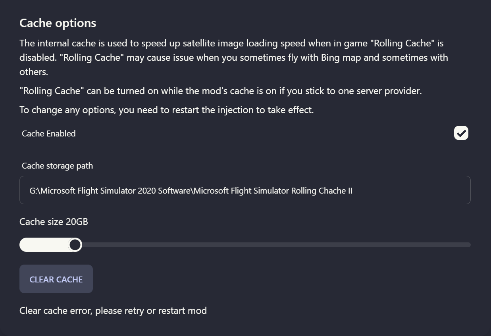Retry clearing the cache
Image resolution: width=491 pixels, height=336 pixels.
coord(56,279)
